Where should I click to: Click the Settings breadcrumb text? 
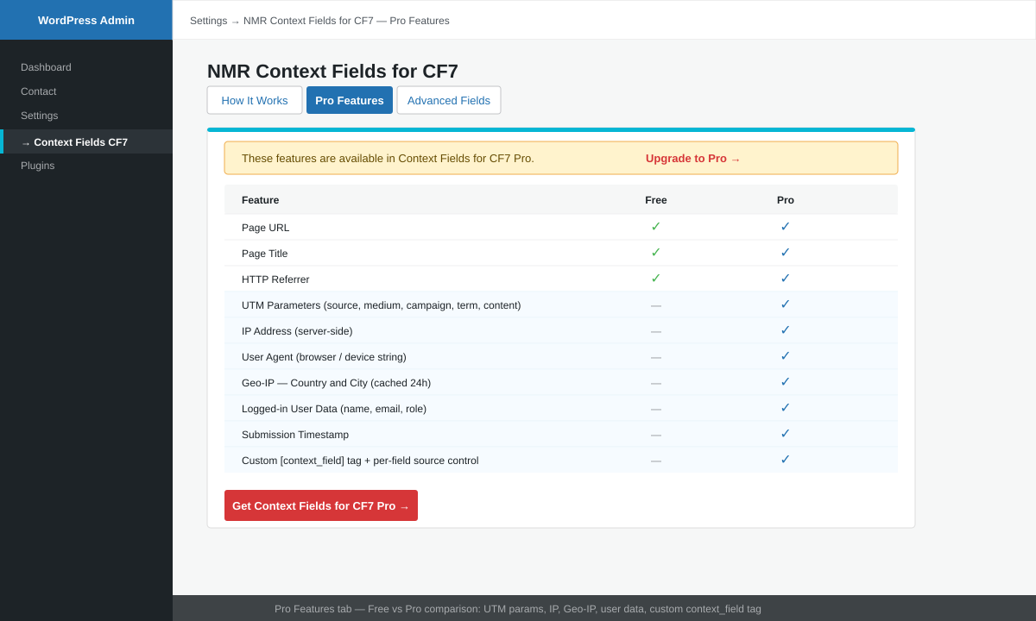pyautogui.click(x=208, y=21)
